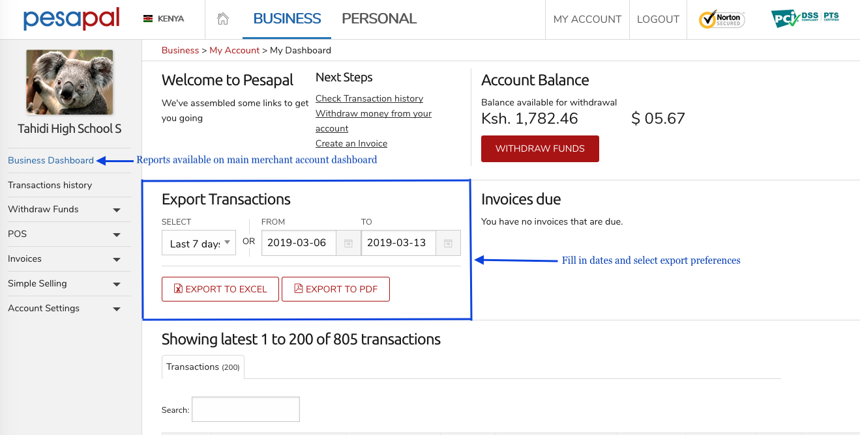Click the My Account breadcrumb link
This screenshot has height=435, width=860.
[x=235, y=50]
